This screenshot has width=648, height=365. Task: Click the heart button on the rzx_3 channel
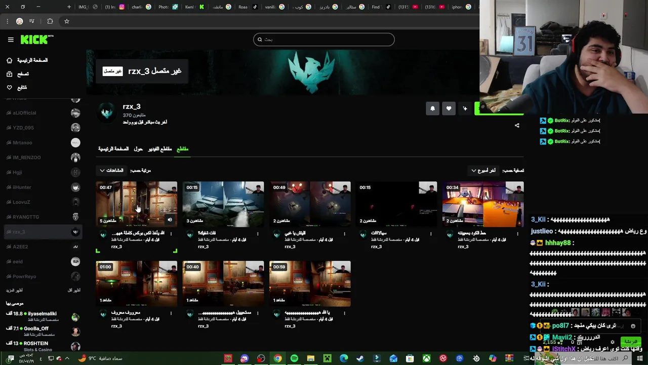449,108
